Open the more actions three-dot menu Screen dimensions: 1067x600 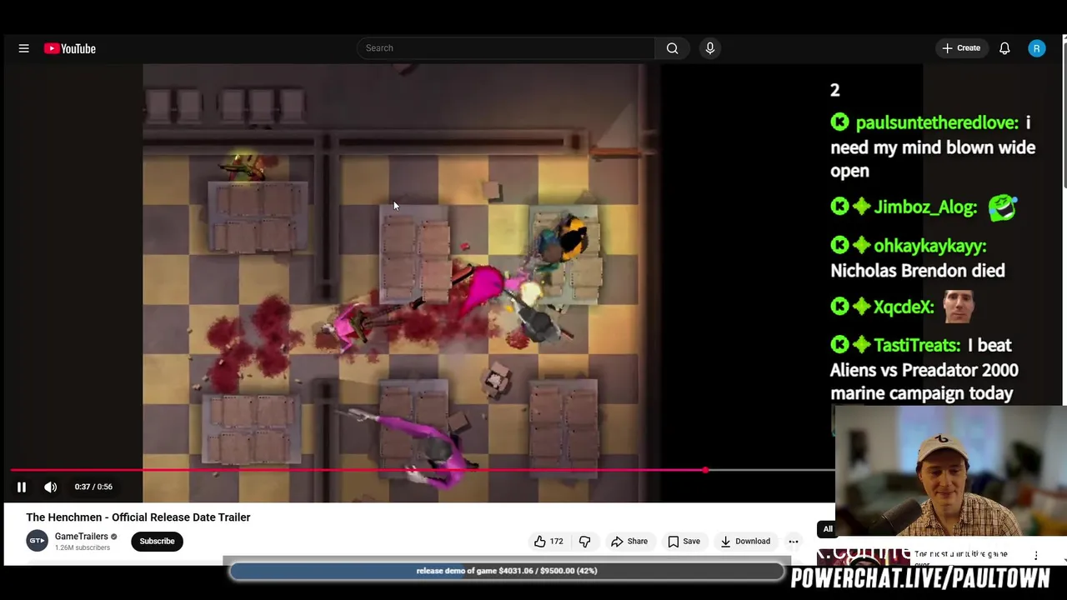click(794, 542)
